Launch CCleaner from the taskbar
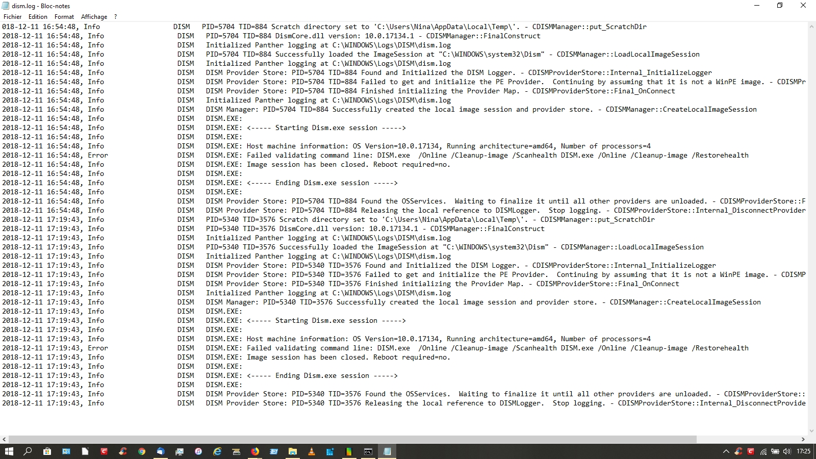This screenshot has width=816, height=459. [123, 451]
